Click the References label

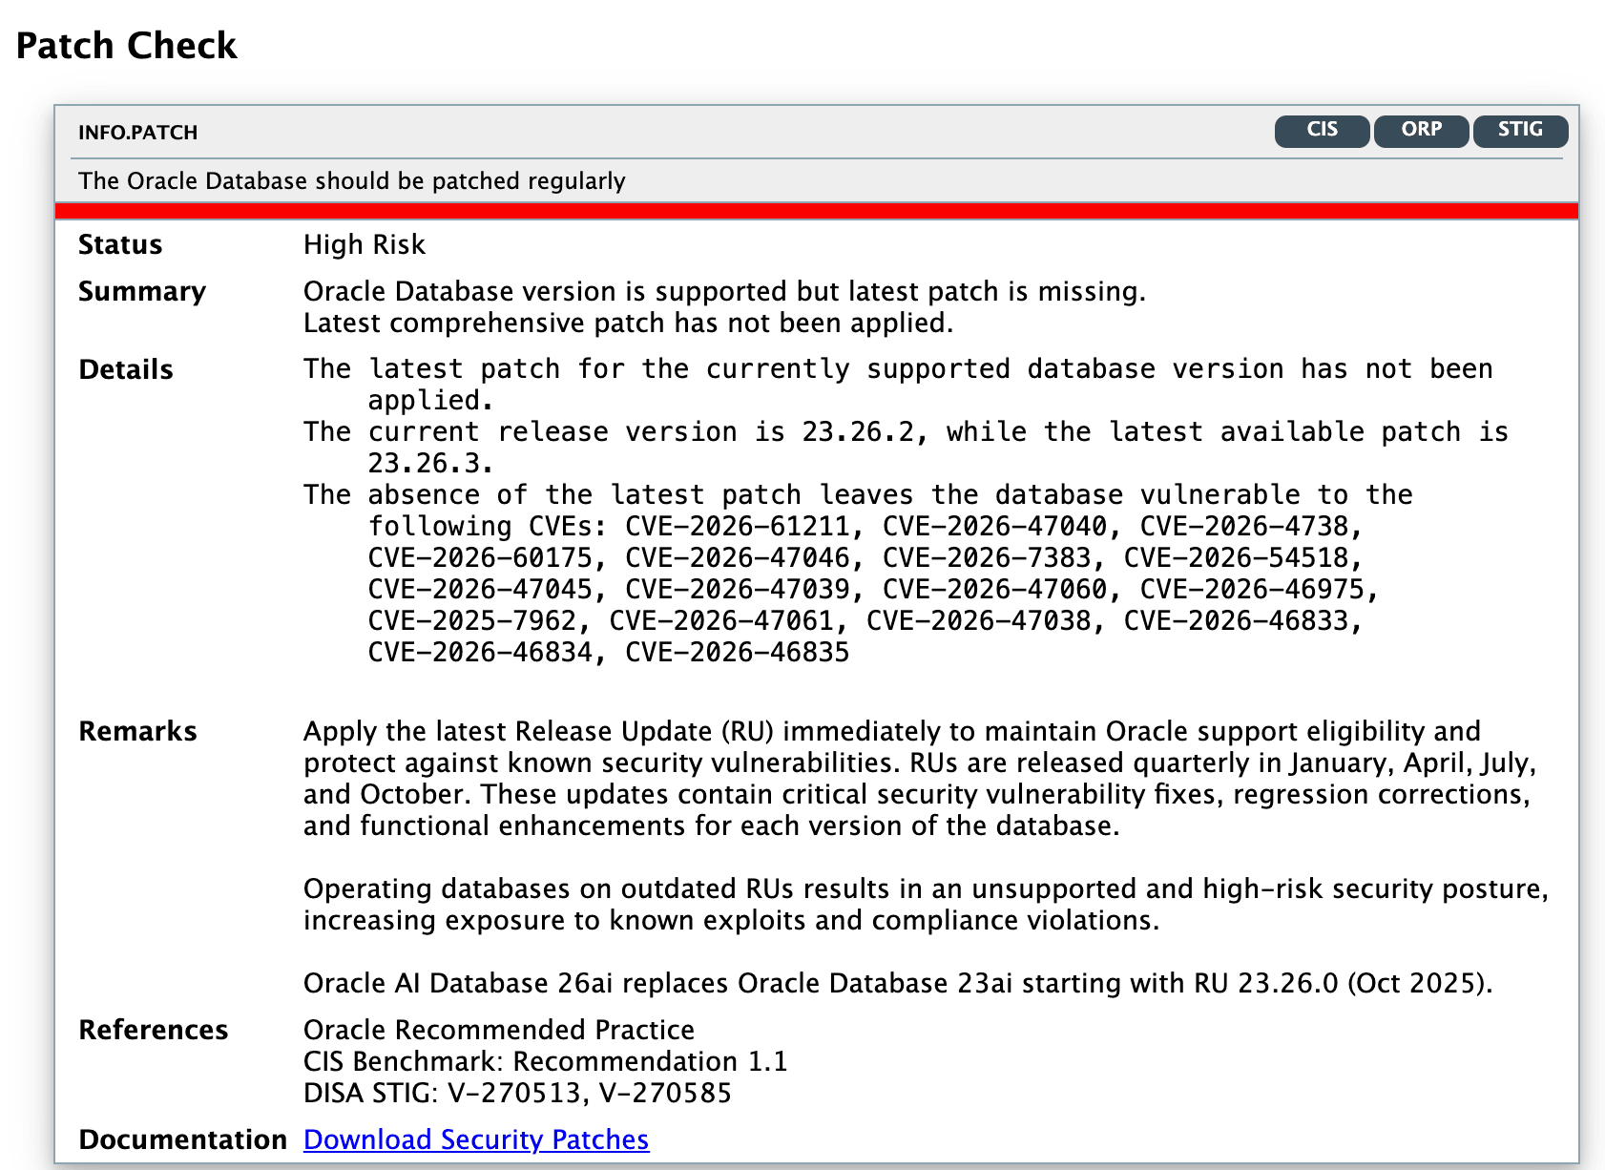(154, 1030)
